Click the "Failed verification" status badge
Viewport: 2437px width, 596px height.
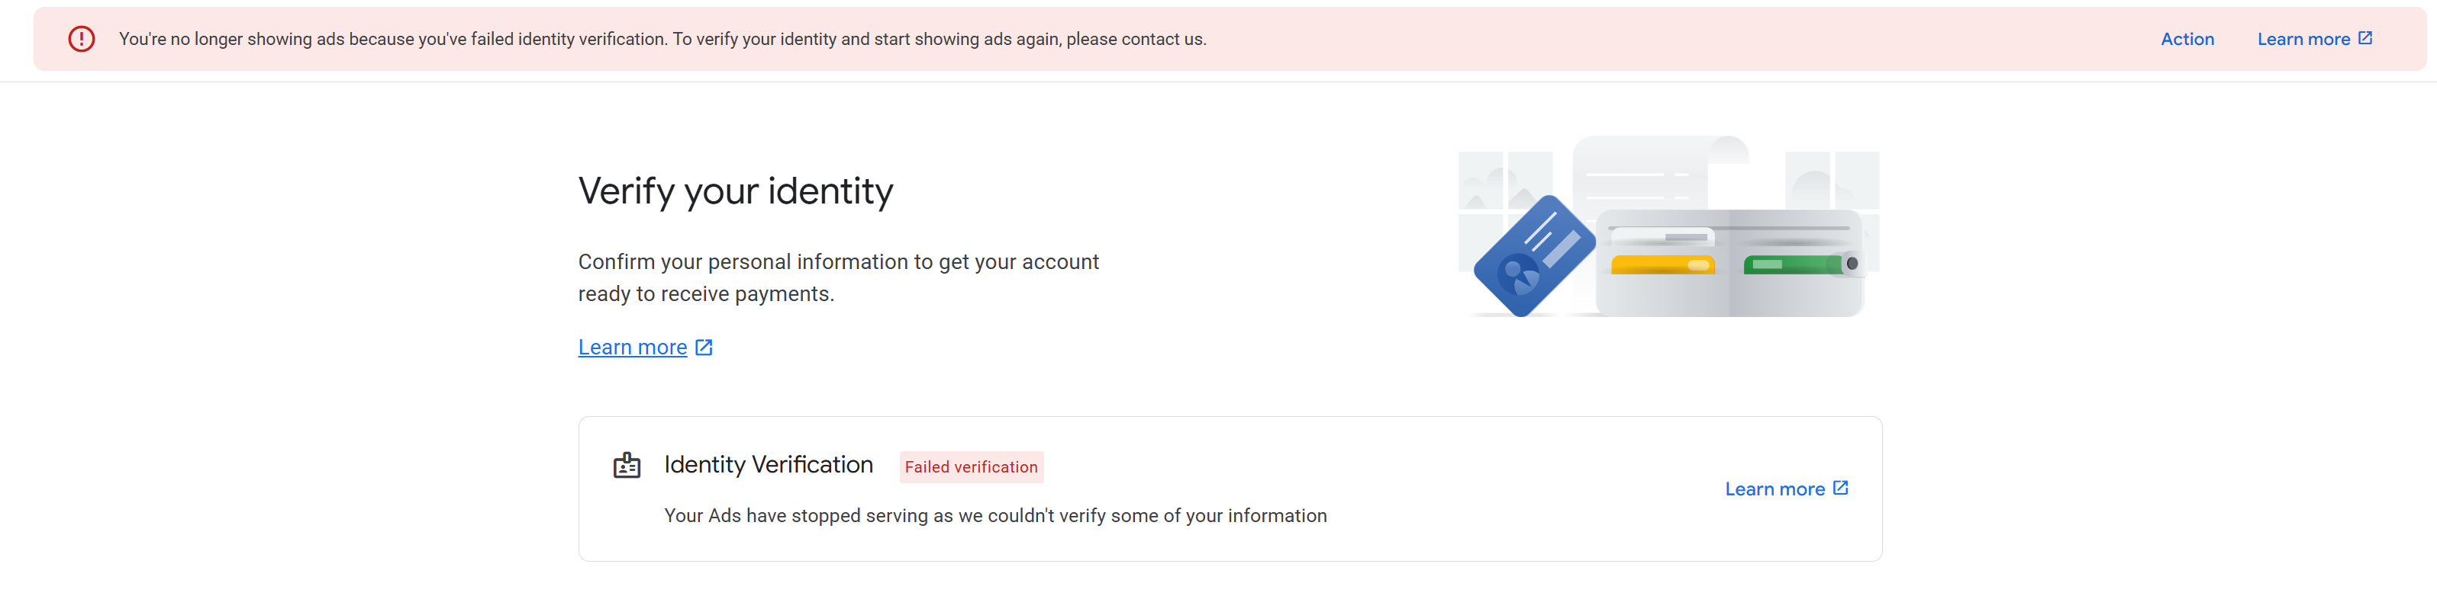tap(971, 466)
